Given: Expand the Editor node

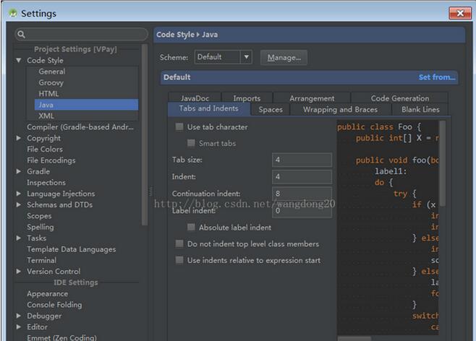Looking at the screenshot, I should click(x=19, y=327).
